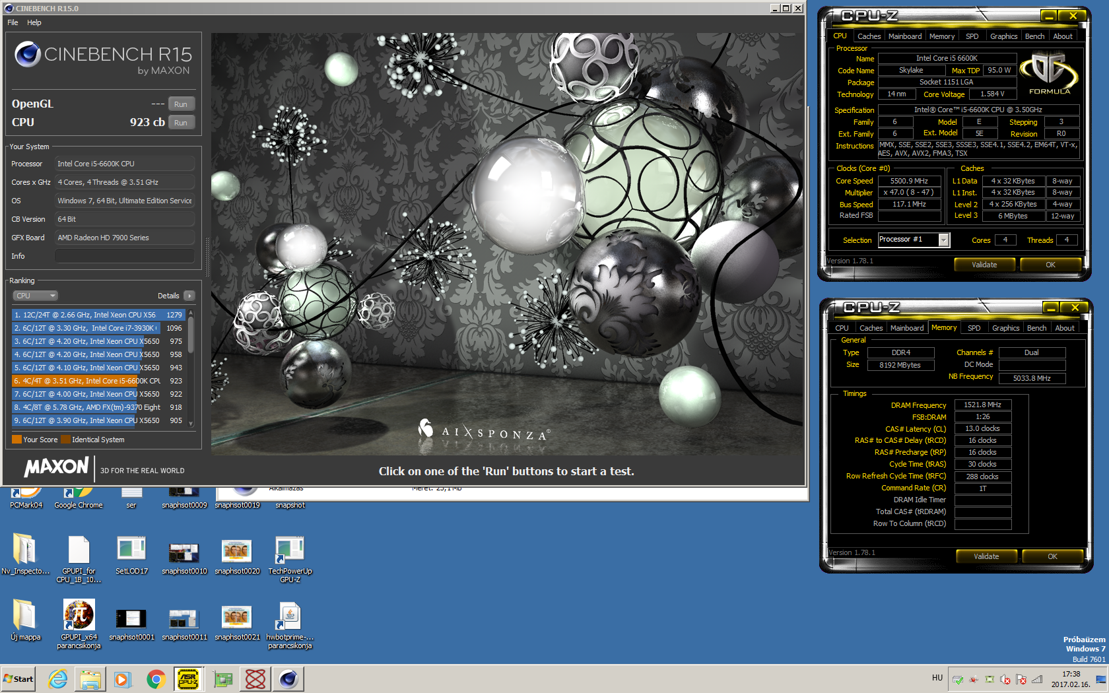Open Windows Explorer from the taskbar

point(90,679)
